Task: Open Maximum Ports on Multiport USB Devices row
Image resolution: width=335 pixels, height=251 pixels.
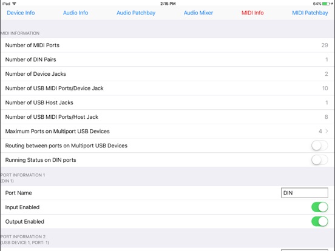Action: 167,132
